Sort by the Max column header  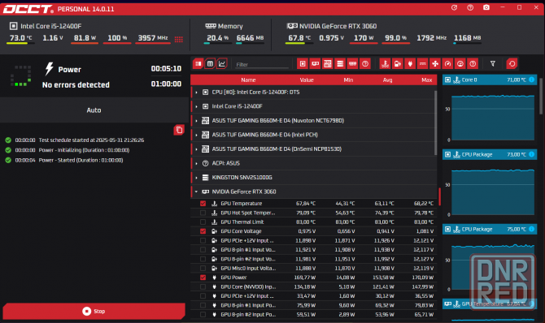click(426, 80)
